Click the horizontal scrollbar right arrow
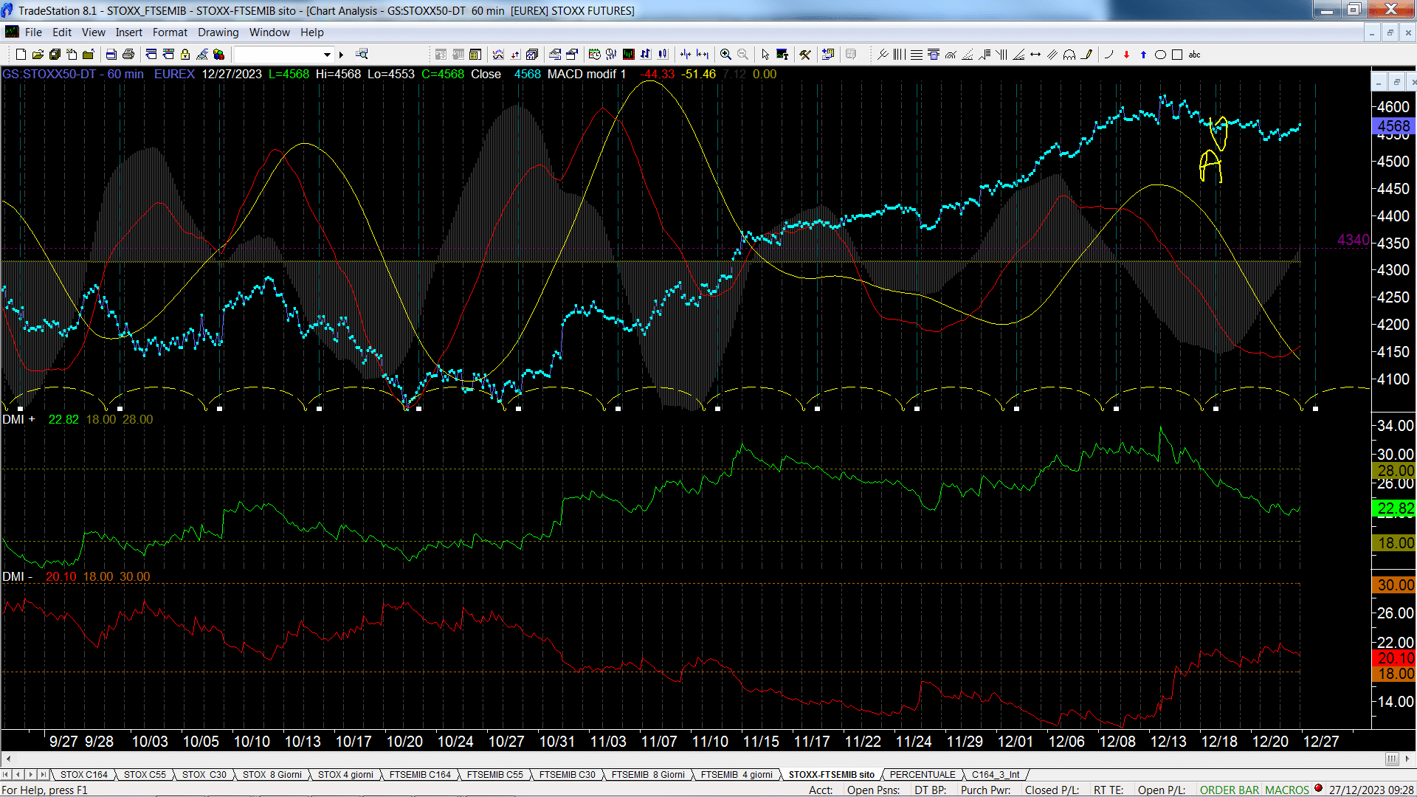The image size is (1417, 797). [x=1408, y=759]
